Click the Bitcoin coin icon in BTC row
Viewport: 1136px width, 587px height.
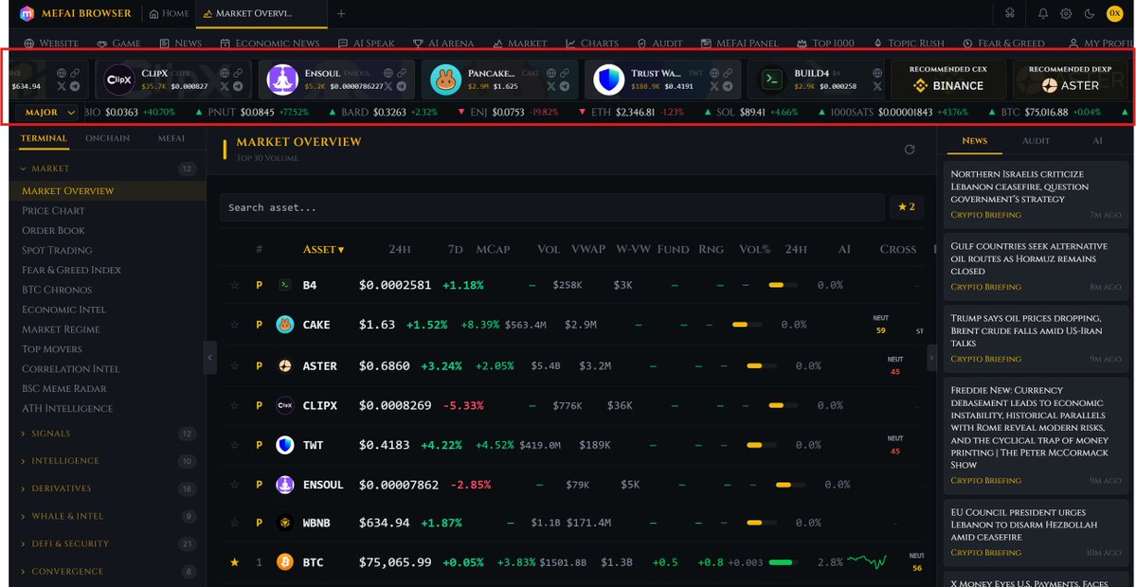tap(285, 561)
